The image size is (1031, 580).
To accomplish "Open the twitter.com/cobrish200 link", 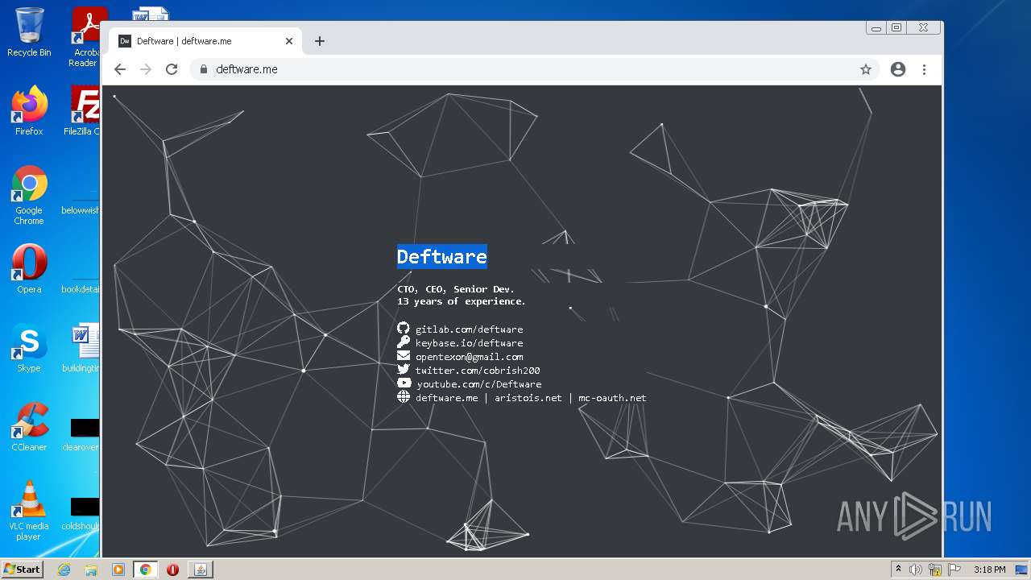I will (x=478, y=370).
